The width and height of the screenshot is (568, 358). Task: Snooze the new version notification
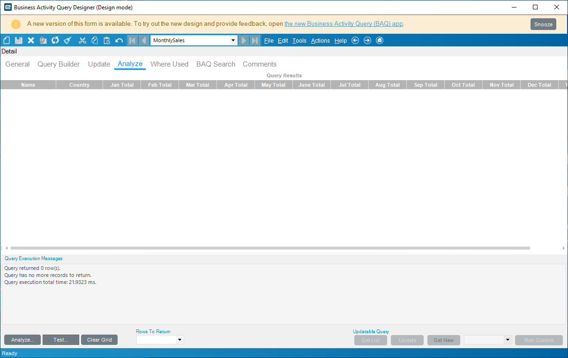pyautogui.click(x=543, y=24)
